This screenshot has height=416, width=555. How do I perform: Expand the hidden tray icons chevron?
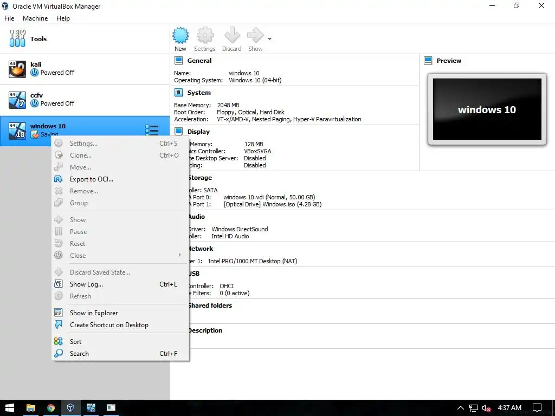[461, 408]
